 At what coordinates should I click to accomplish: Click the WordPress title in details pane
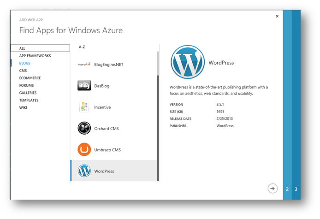pyautogui.click(x=221, y=63)
